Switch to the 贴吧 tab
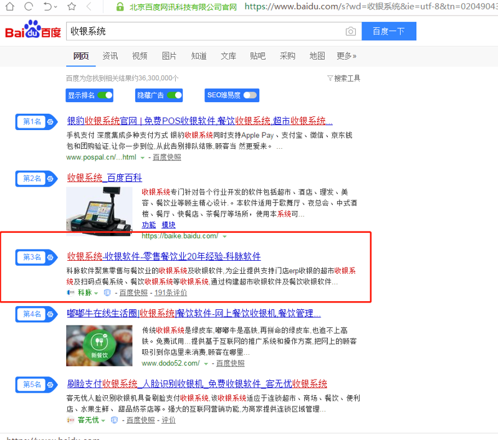498x440 pixels. (x=257, y=56)
